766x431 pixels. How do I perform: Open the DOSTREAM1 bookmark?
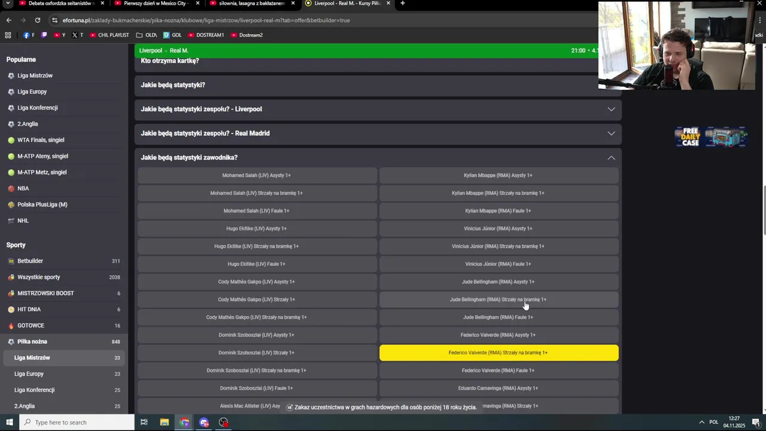(x=206, y=35)
